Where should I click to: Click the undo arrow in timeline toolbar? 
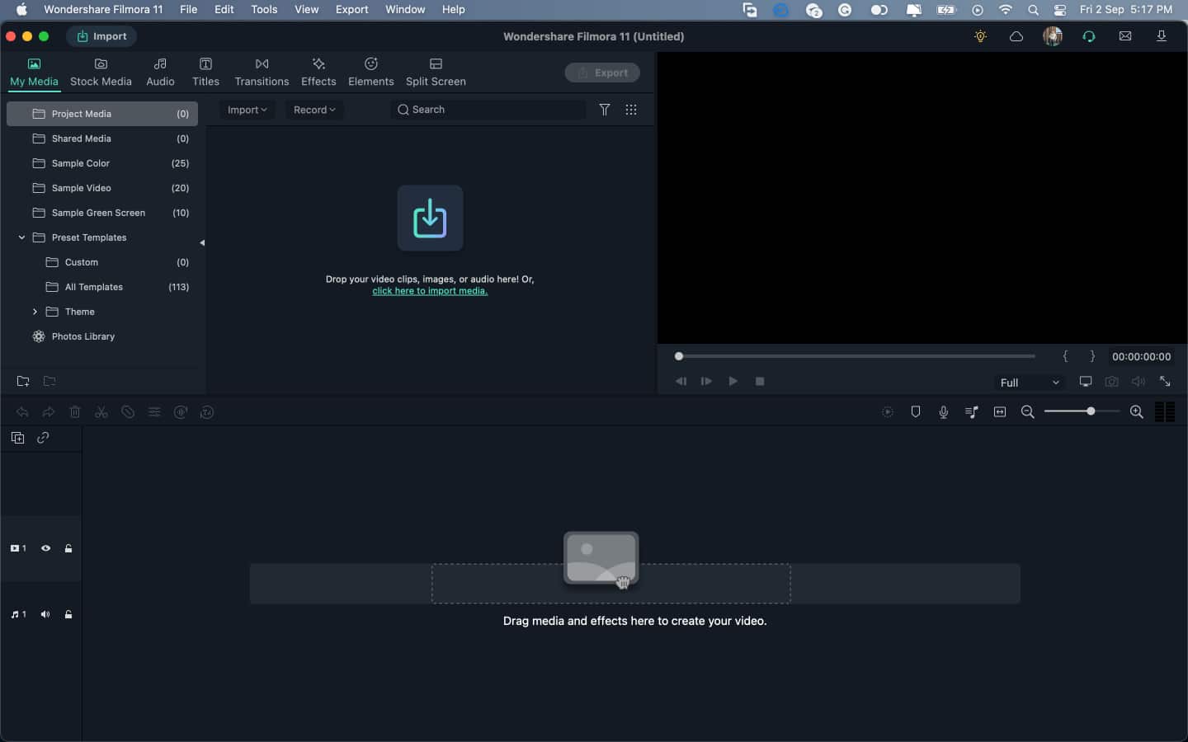[22, 412]
